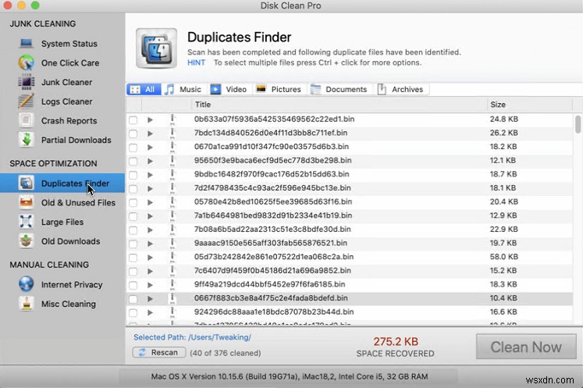This screenshot has height=388, width=583.
Task: Expand the 7c6407d9f459f0b45186d21a696a9852.bin group
Action: click(x=150, y=271)
